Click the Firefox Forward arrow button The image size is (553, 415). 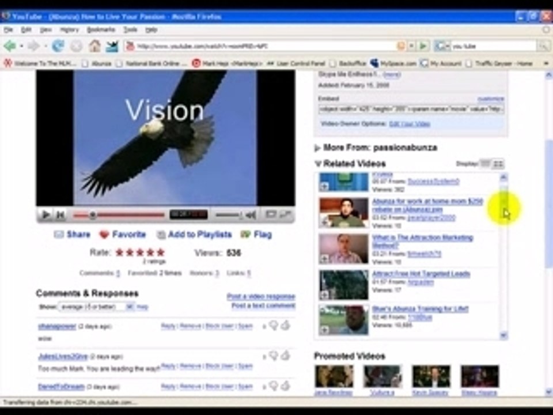click(33, 46)
